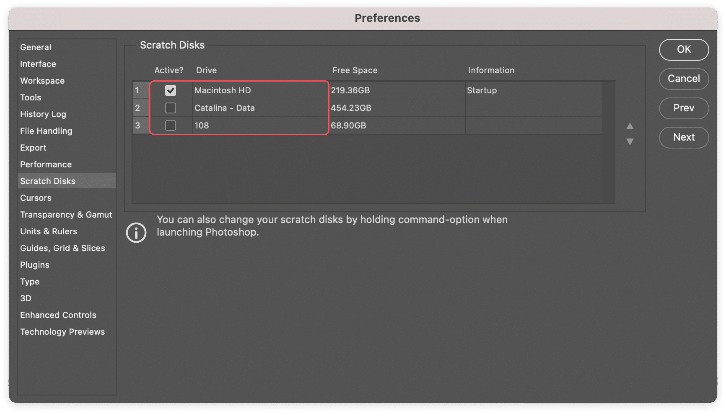Confirm changes with the OK button

coord(684,49)
